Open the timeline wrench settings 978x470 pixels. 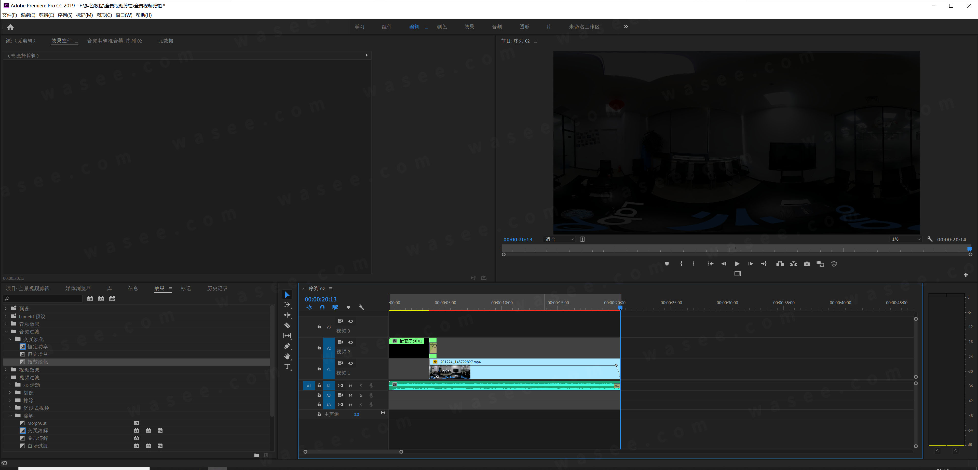pos(361,308)
